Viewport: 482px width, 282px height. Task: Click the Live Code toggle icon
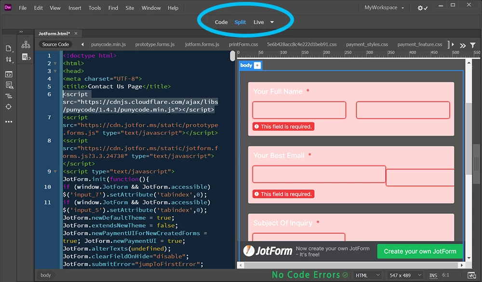9,74
